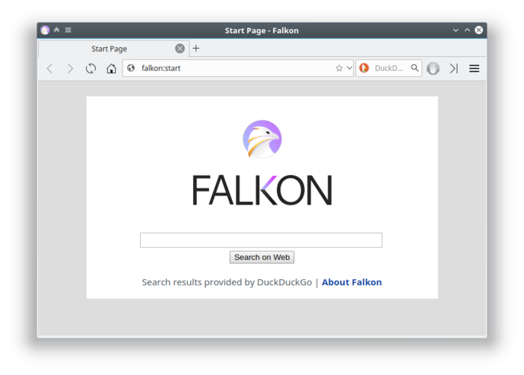Viewport: 524px width, 375px height.
Task: Toggle the sidebar arrow-bar icon
Action: (454, 69)
